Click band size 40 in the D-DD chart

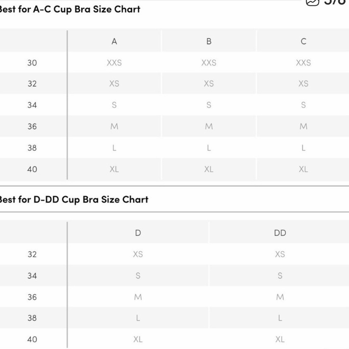tap(32, 339)
